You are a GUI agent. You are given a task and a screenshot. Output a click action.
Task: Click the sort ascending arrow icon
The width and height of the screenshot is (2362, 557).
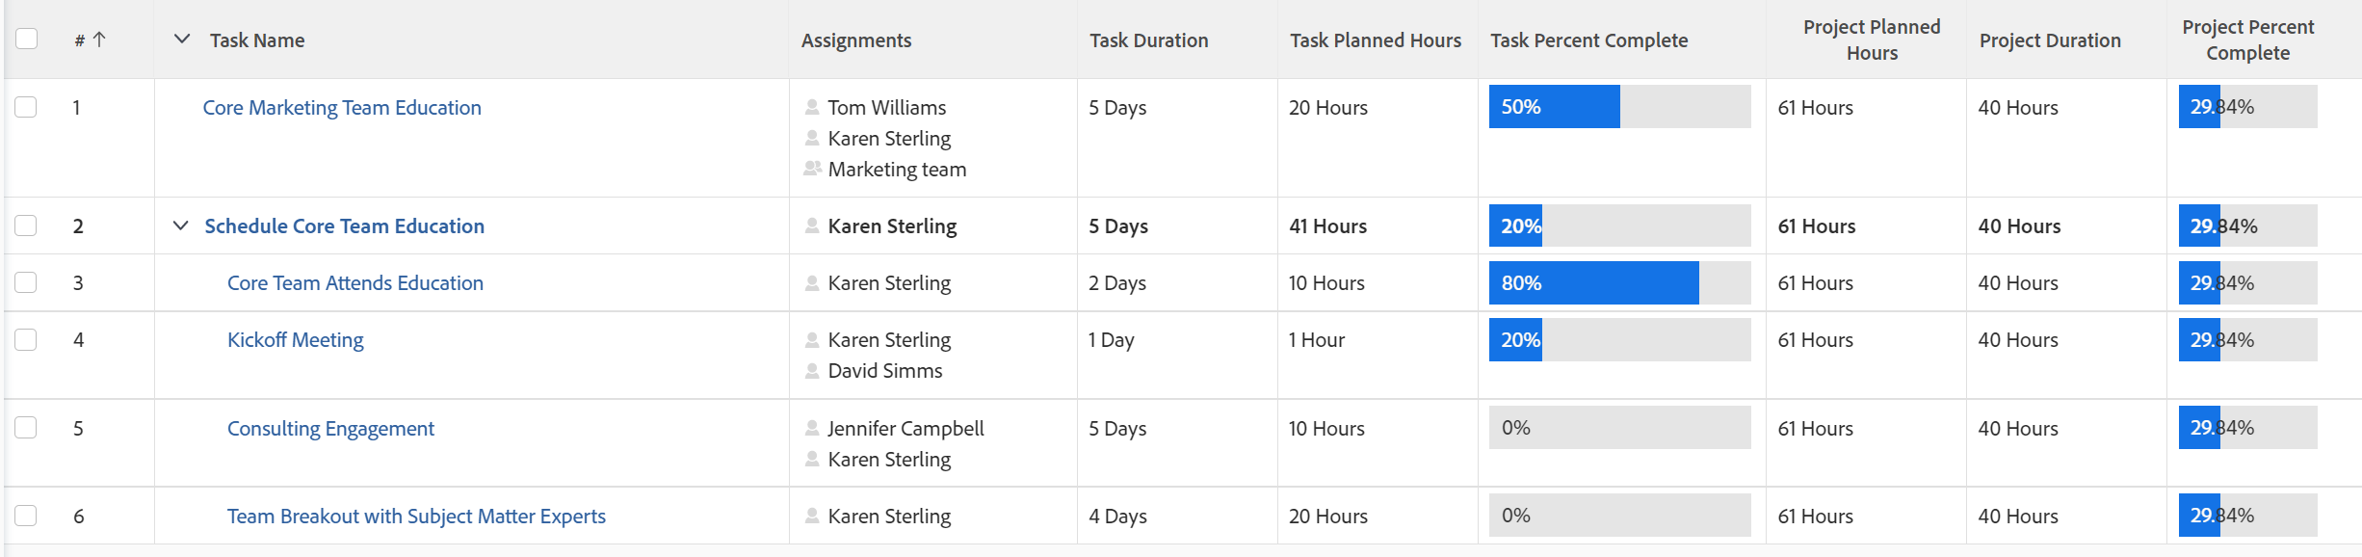(x=99, y=40)
